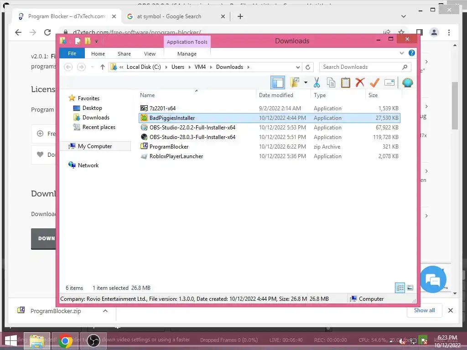This screenshot has width=467, height=350.
Task: Switch to the Share ribbon tab
Action: click(124, 54)
